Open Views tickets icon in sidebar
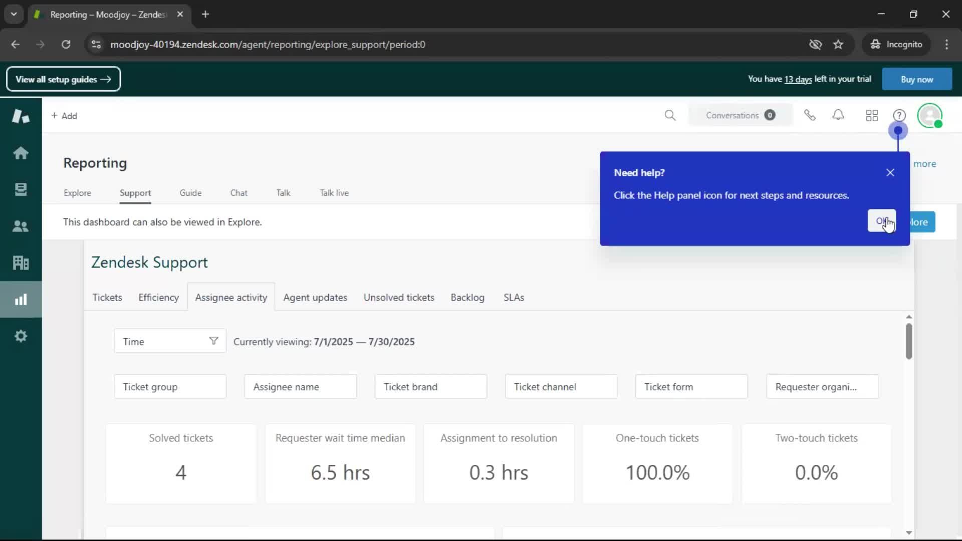 coord(21,189)
